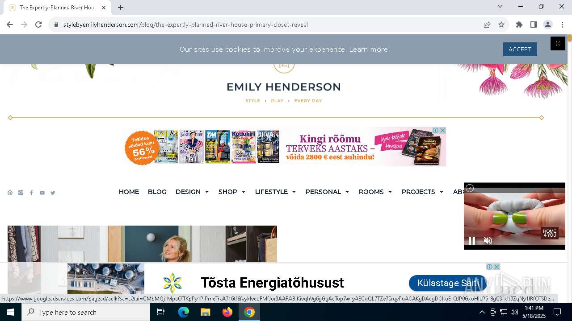Launch Microsoft Edge from taskbar
This screenshot has height=321, width=572.
pyautogui.click(x=184, y=312)
